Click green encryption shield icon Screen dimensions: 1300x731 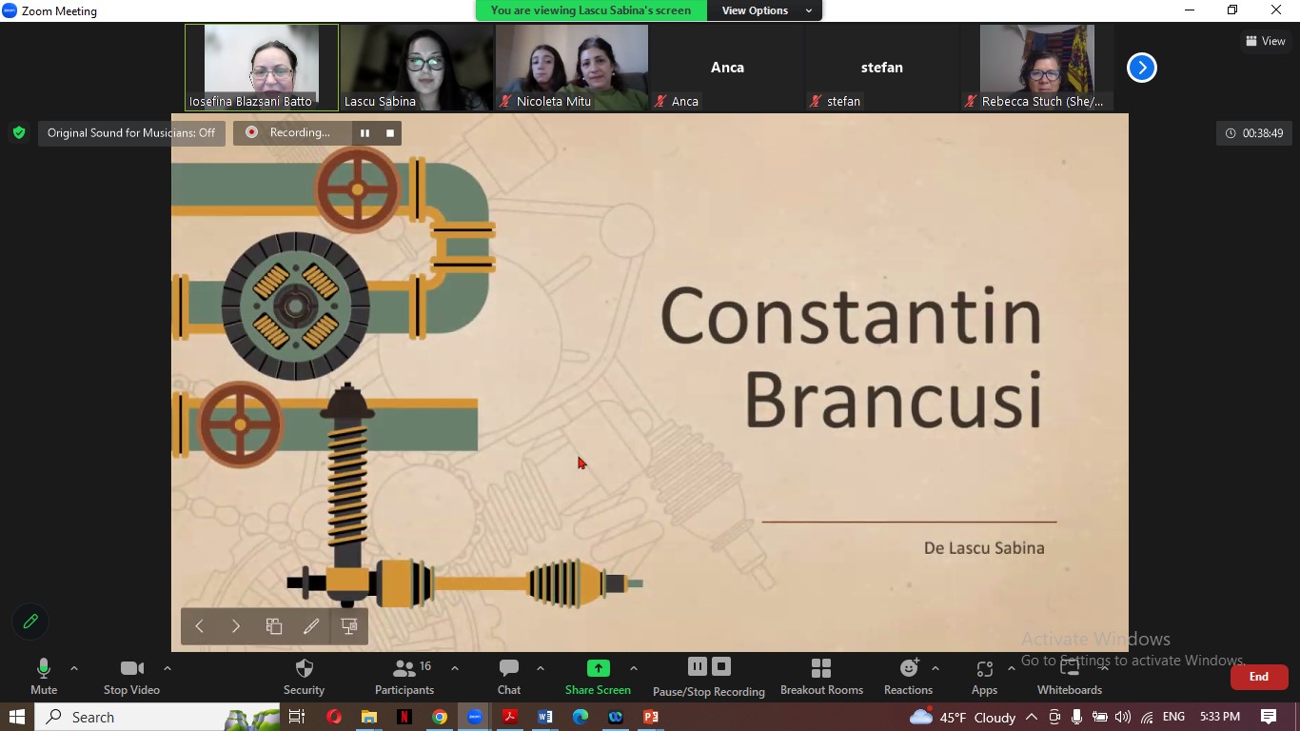(18, 133)
